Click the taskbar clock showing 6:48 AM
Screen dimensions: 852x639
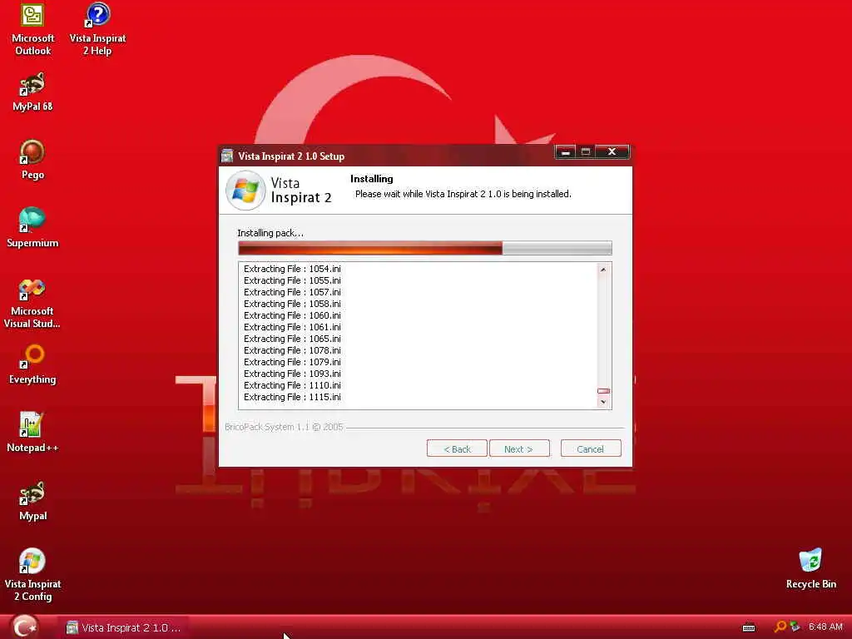click(825, 627)
